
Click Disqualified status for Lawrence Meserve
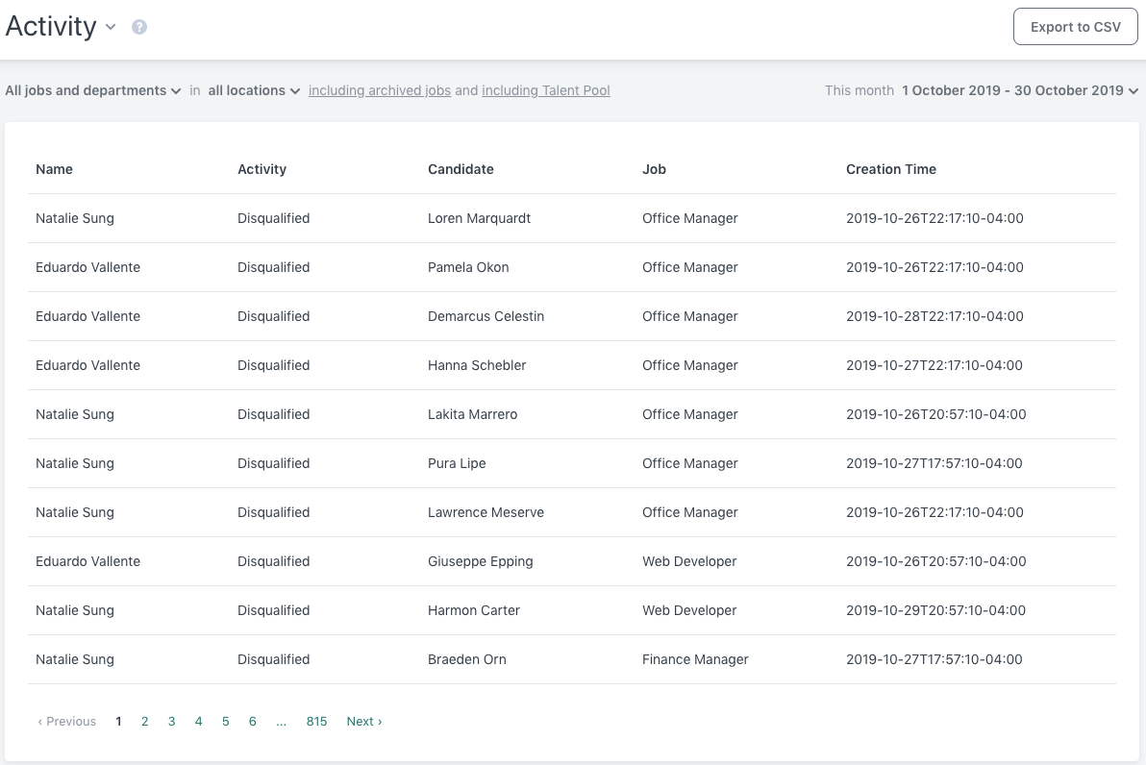(273, 512)
